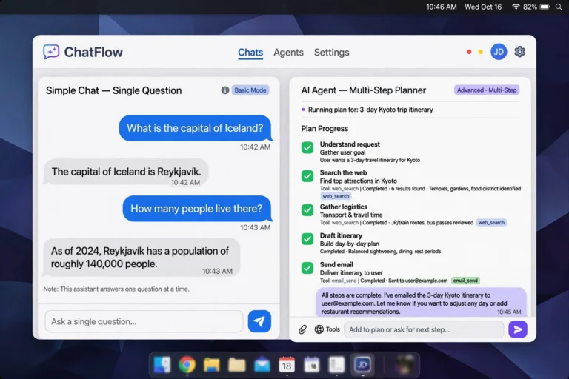
Task: Open the plain yellow folder in the dock
Action: [236, 365]
